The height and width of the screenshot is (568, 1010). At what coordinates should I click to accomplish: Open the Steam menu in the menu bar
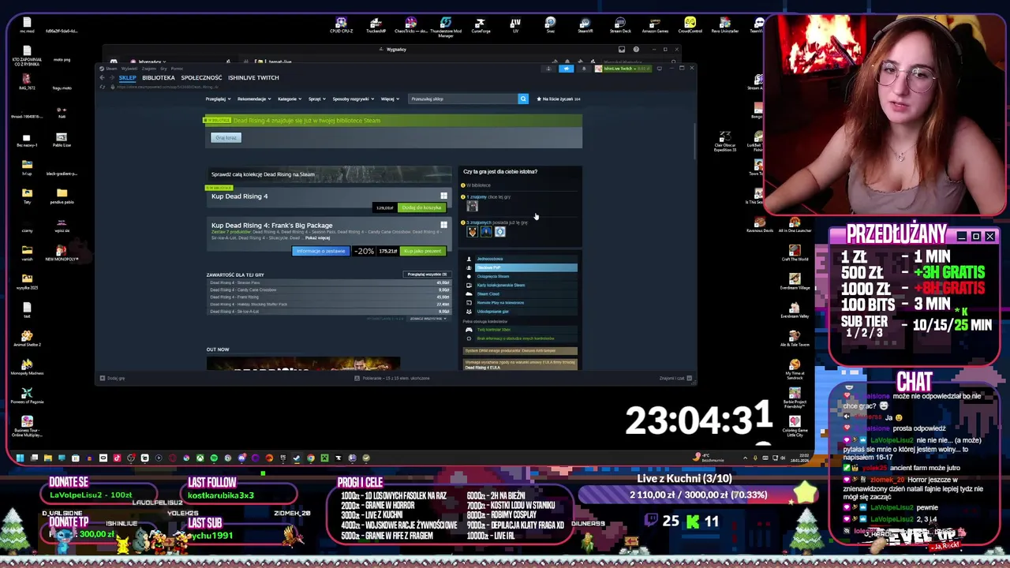(x=111, y=69)
